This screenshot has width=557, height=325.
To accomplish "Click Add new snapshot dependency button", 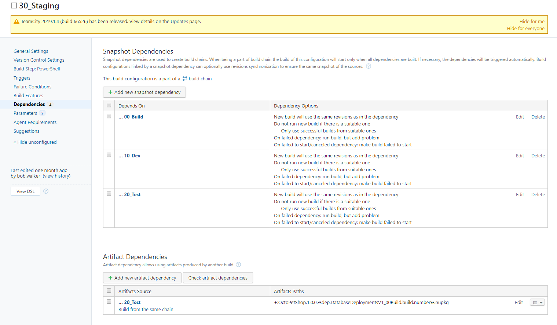I will (144, 92).
